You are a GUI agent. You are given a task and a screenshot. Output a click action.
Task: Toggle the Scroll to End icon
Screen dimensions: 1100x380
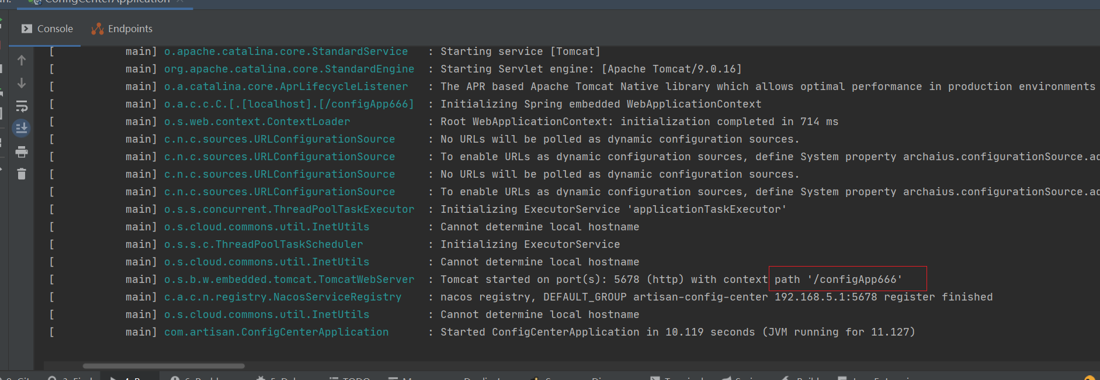pyautogui.click(x=22, y=128)
